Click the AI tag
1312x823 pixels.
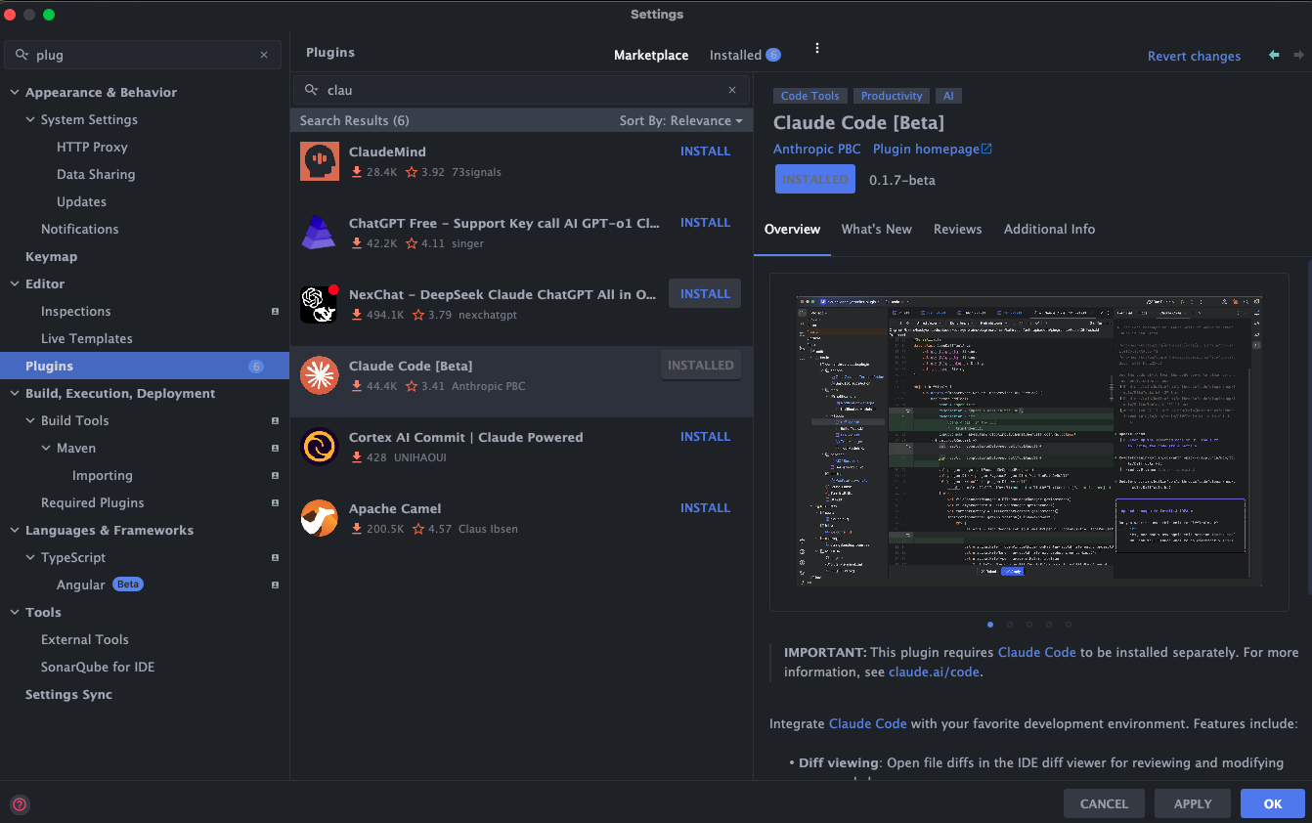click(x=948, y=96)
